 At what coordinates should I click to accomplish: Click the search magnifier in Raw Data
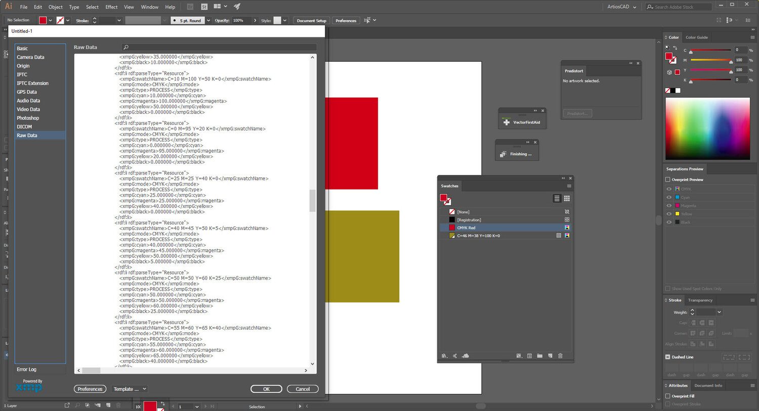(126, 47)
